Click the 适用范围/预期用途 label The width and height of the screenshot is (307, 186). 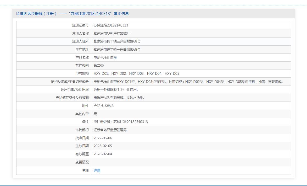tap(75, 90)
